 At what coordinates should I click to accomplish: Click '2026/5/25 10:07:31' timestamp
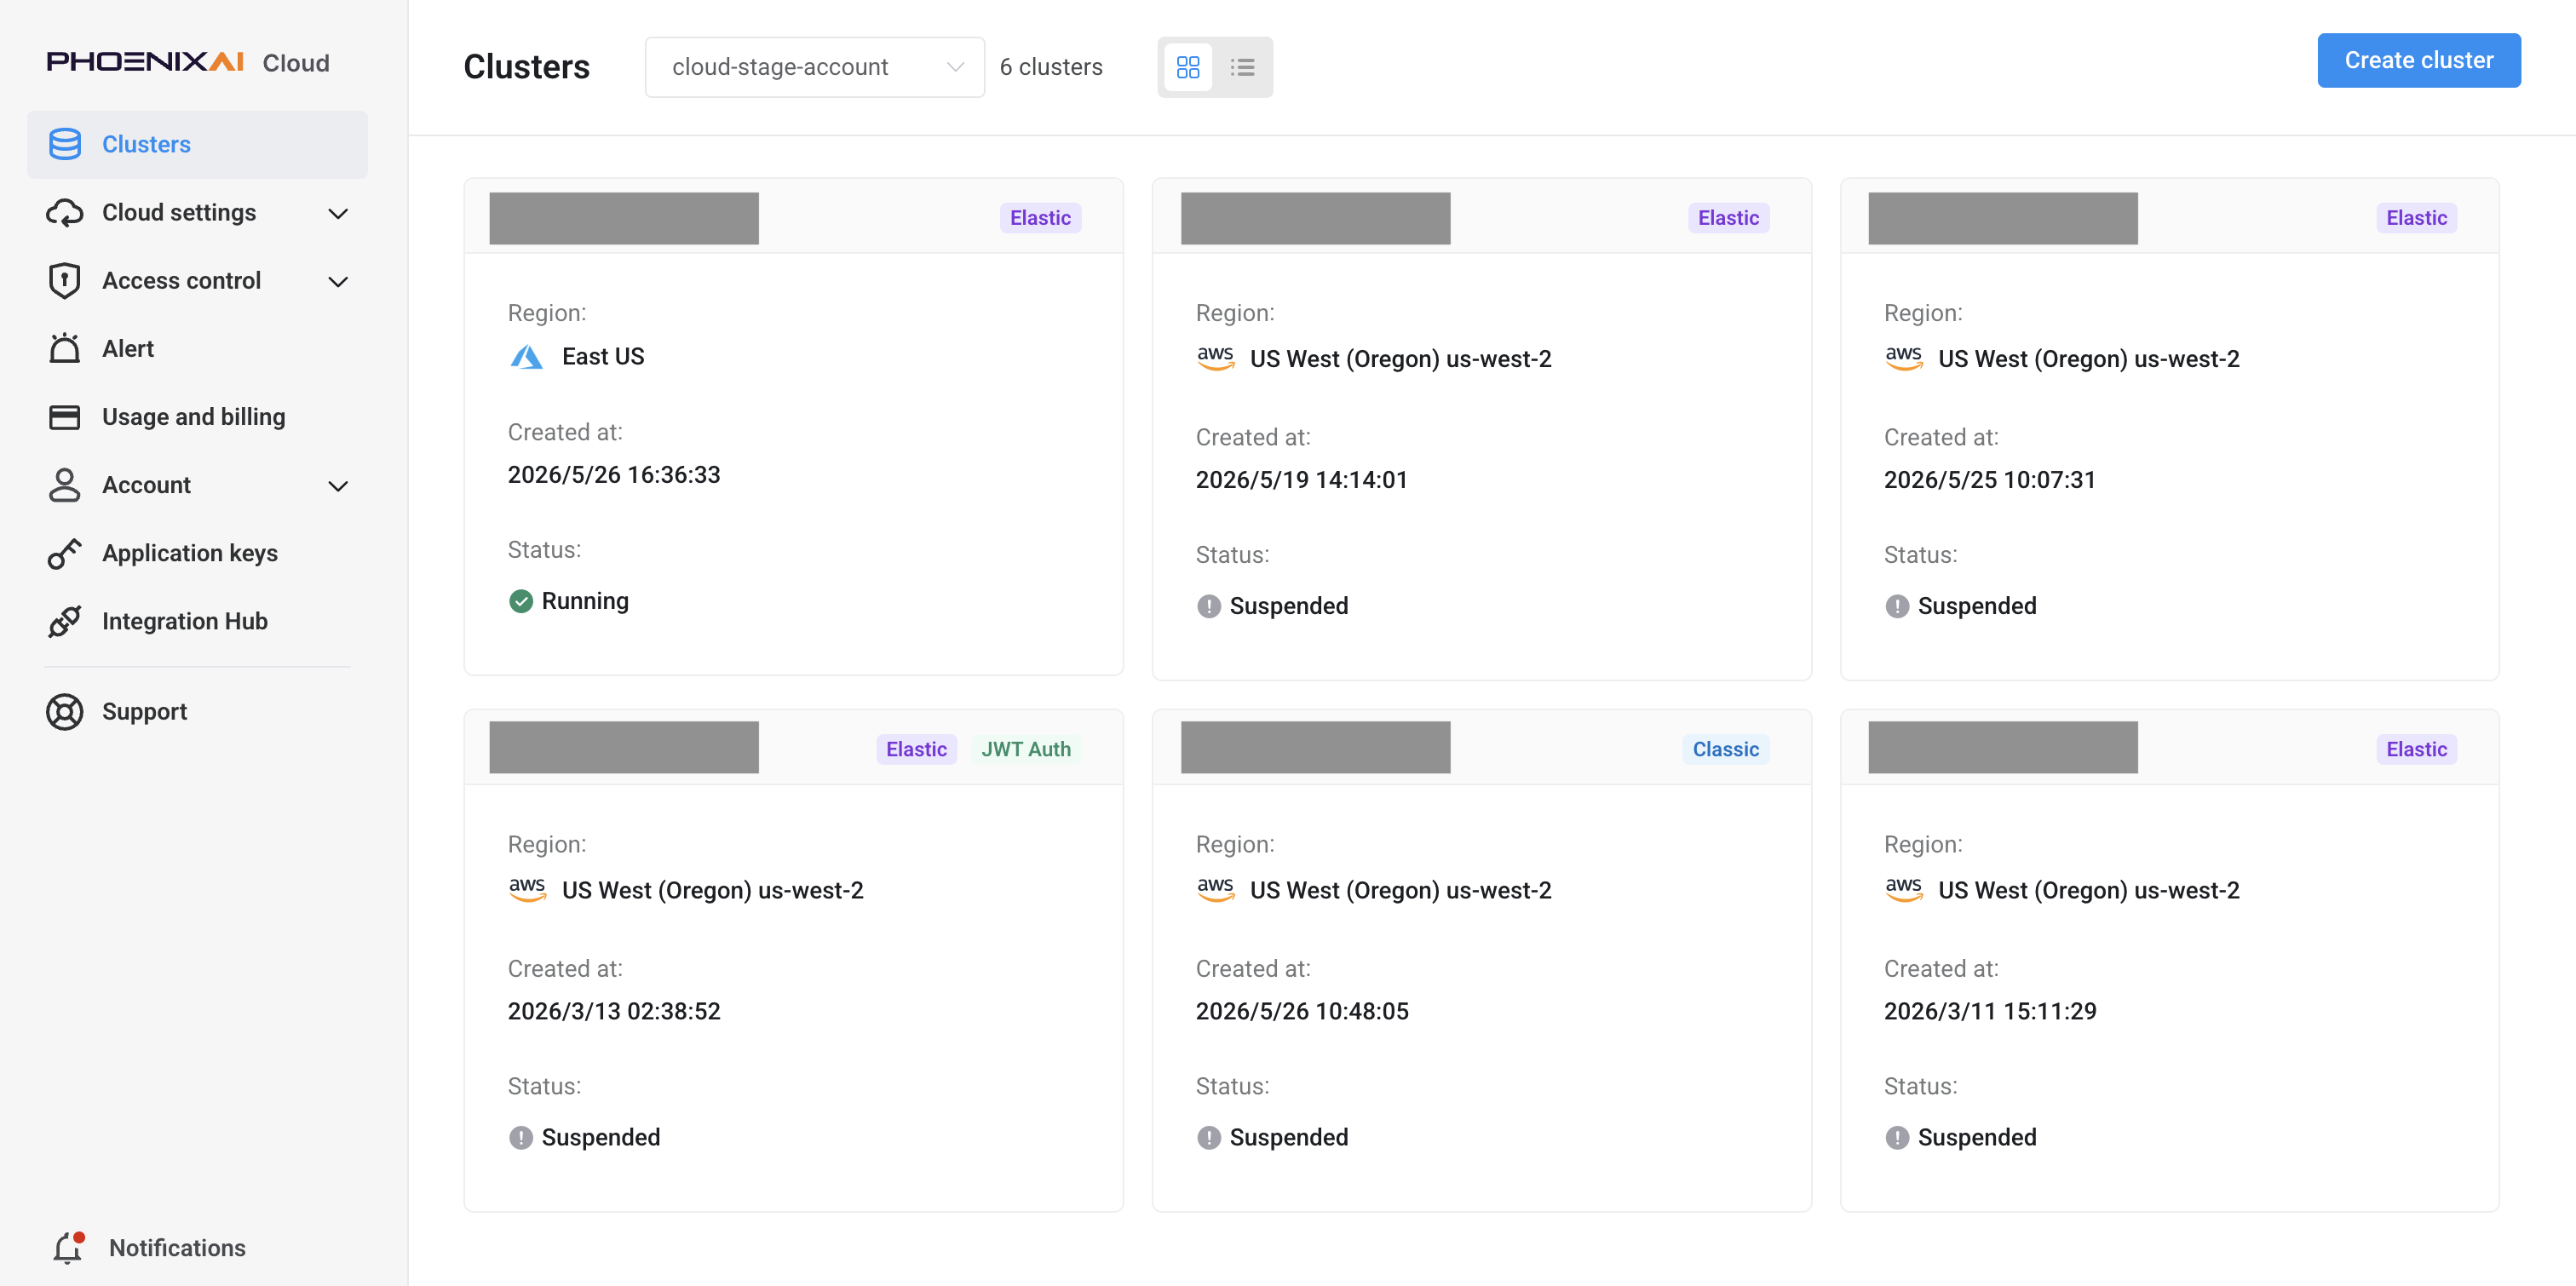(1990, 479)
